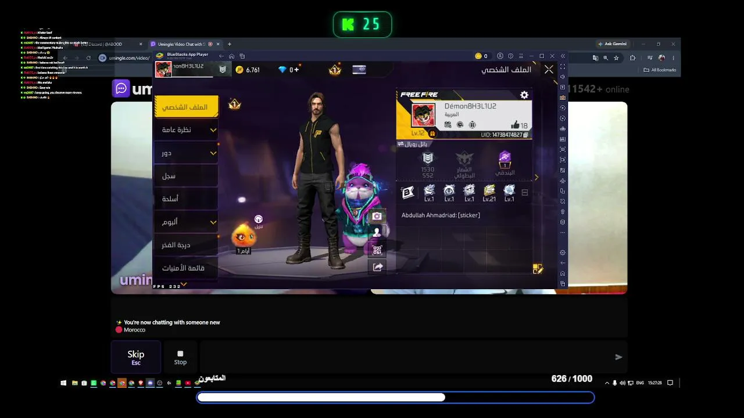
Task: Open the Windows Start menu
Action: tap(63, 383)
